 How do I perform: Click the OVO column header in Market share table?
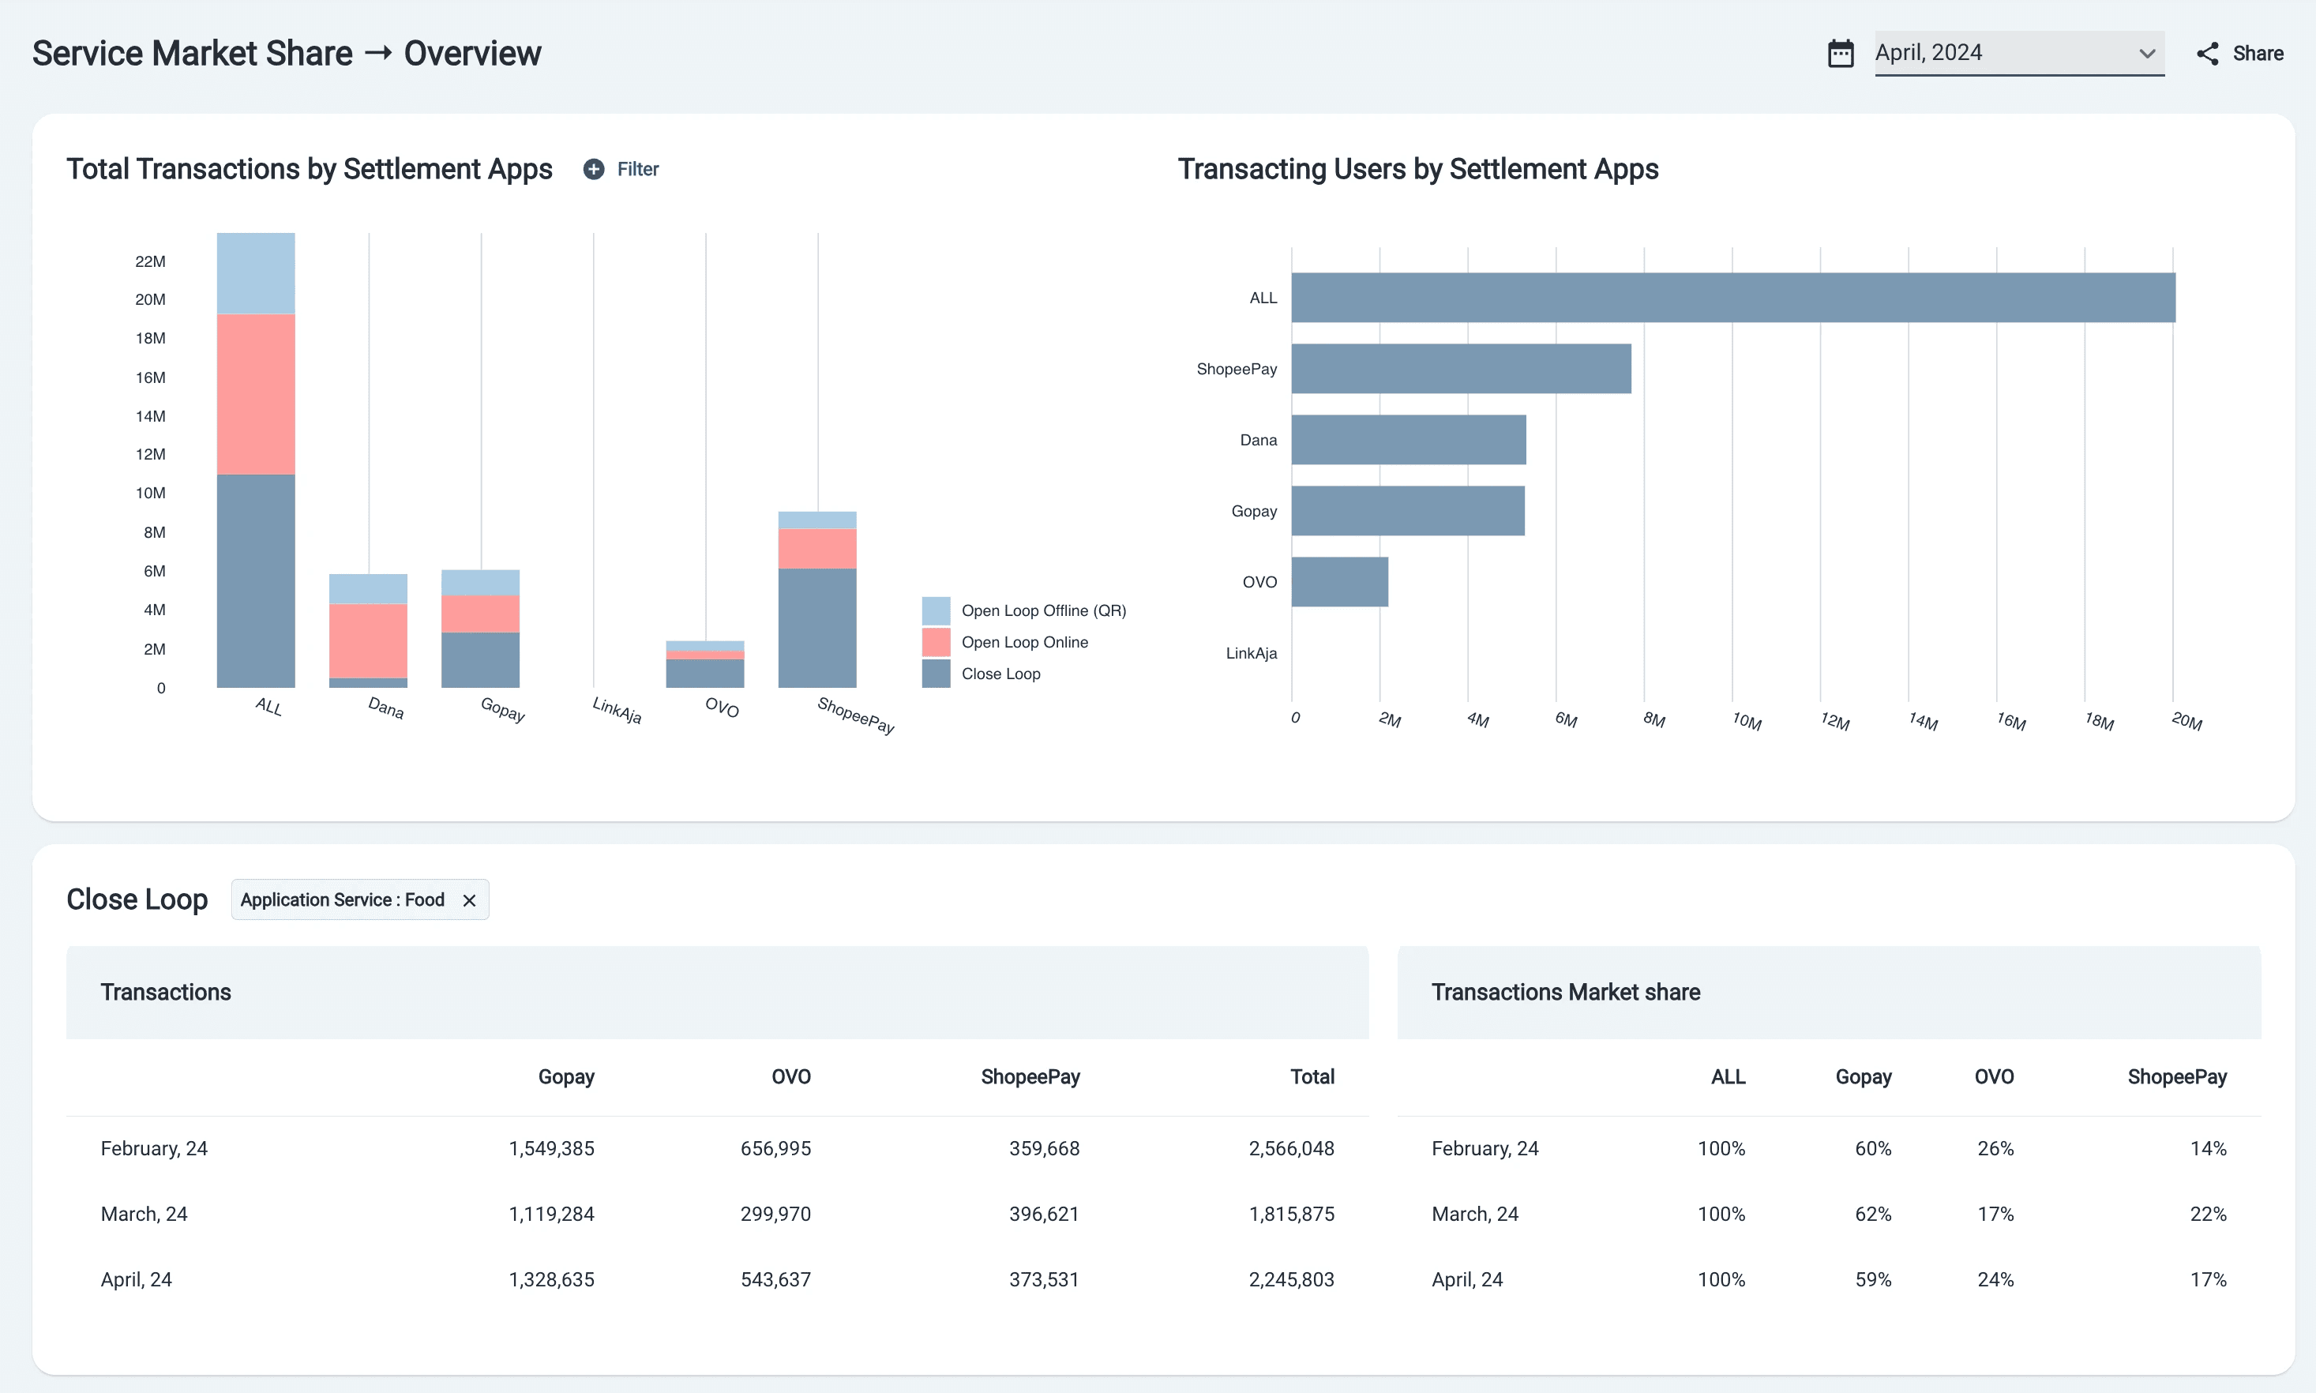(1993, 1076)
